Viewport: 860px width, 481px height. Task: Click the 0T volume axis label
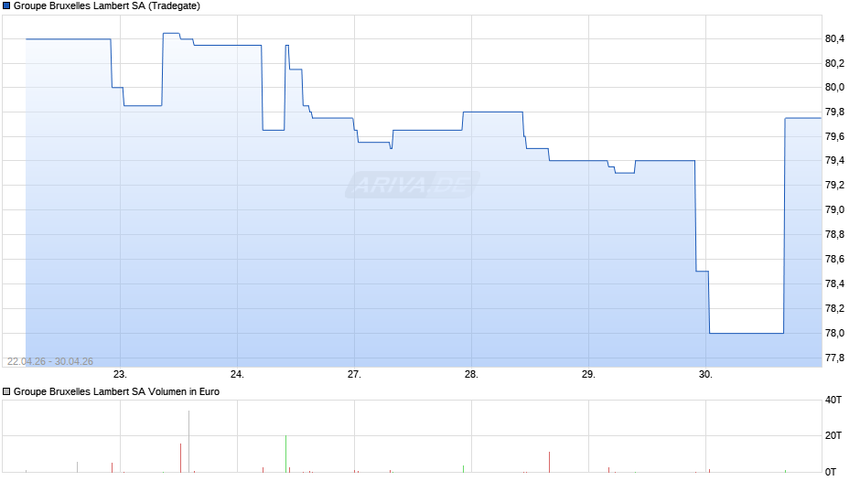pos(831,472)
